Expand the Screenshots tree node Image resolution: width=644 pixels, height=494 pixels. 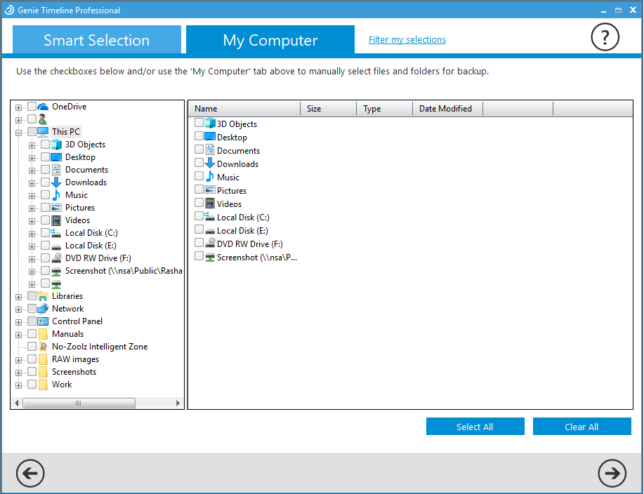[x=18, y=373]
